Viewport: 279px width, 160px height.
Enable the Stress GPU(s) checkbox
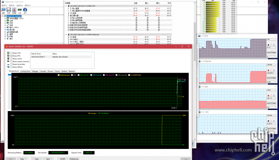coord(11,67)
